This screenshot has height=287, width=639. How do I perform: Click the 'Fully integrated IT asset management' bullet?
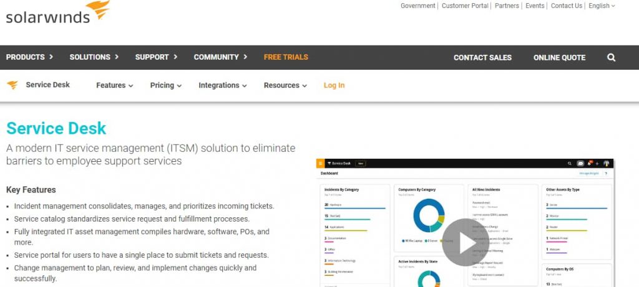click(x=142, y=237)
